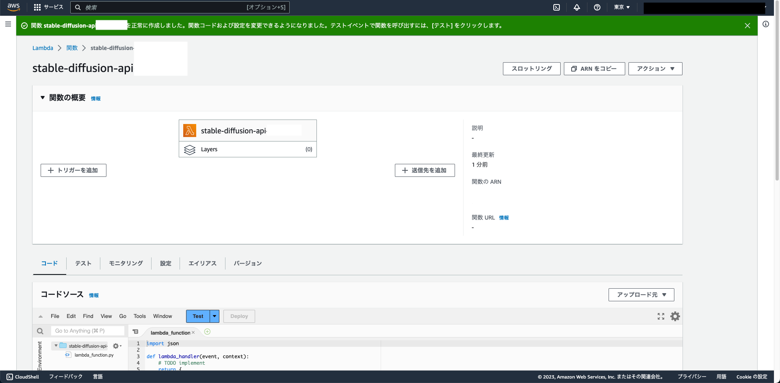Switch to the 設定 tab
The height and width of the screenshot is (383, 780).
(x=166, y=263)
